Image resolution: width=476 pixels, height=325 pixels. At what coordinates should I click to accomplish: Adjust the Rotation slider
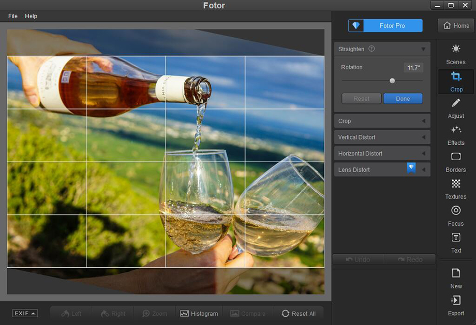[392, 81]
